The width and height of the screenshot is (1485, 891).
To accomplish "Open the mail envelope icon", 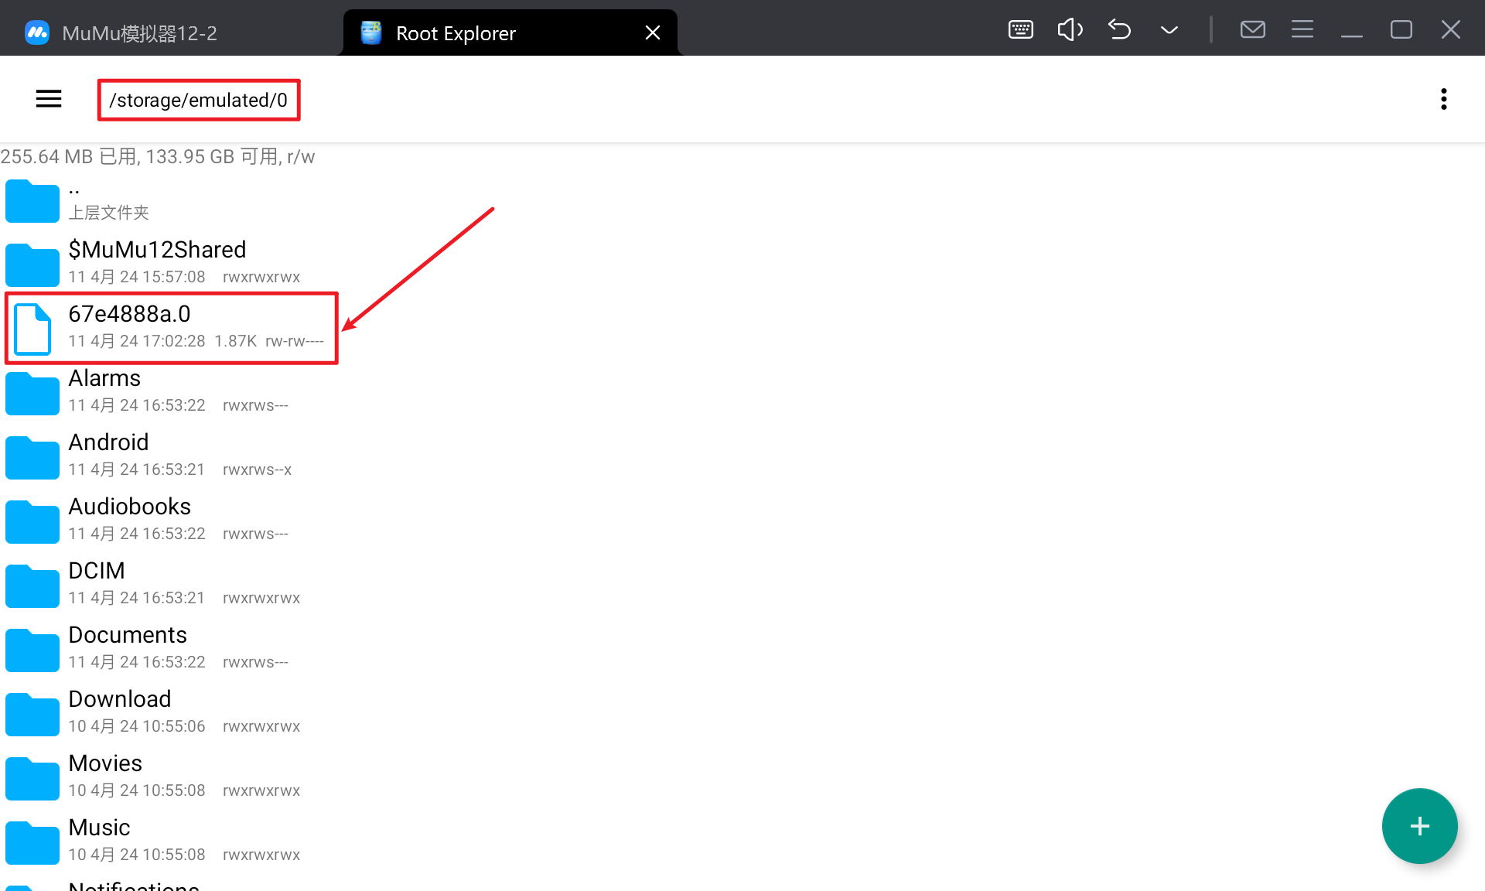I will [1253, 30].
